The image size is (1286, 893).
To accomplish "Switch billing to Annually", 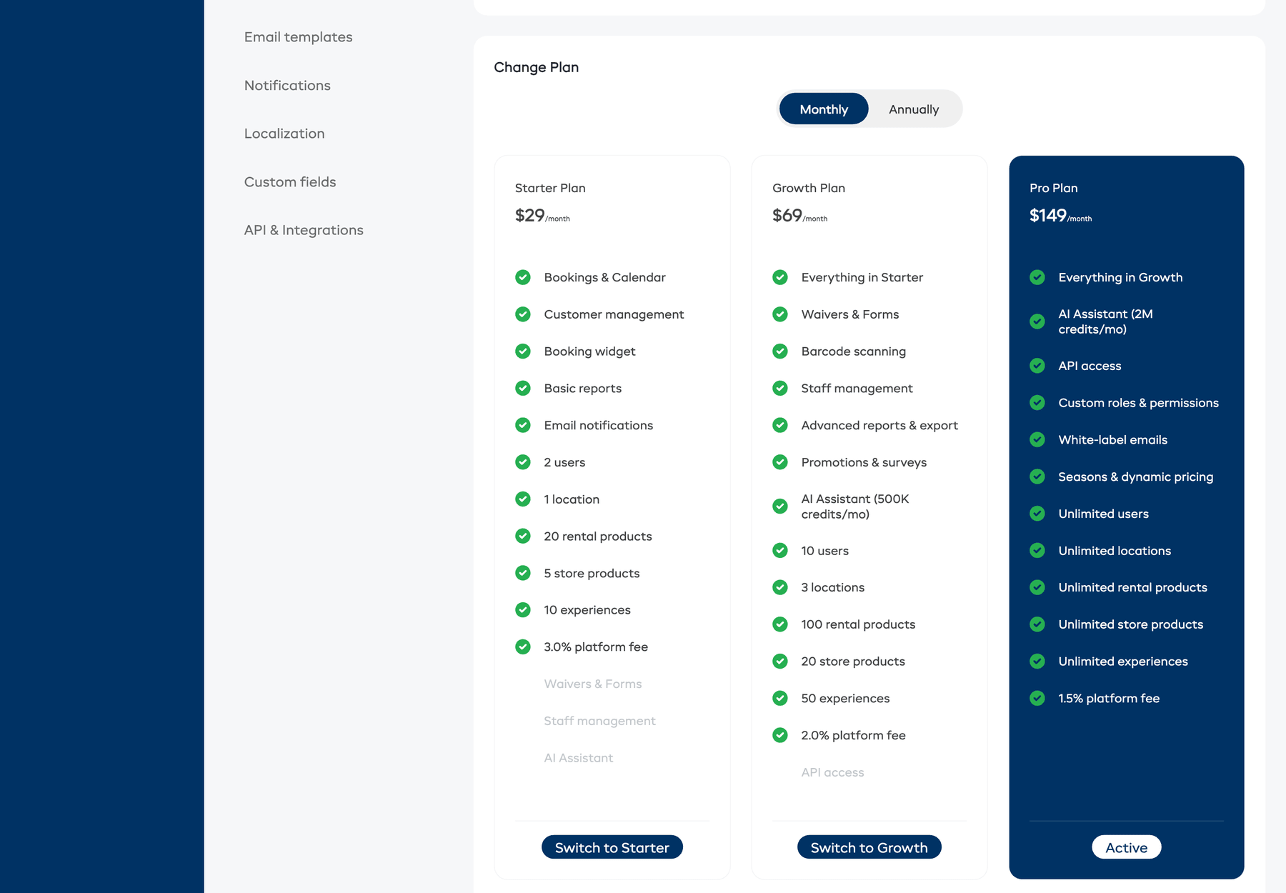I will pyautogui.click(x=914, y=109).
